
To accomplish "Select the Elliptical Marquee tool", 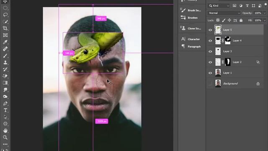I will (5, 8).
